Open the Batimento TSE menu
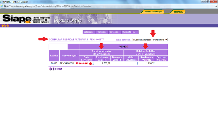218x131 pixels. coord(129,32)
